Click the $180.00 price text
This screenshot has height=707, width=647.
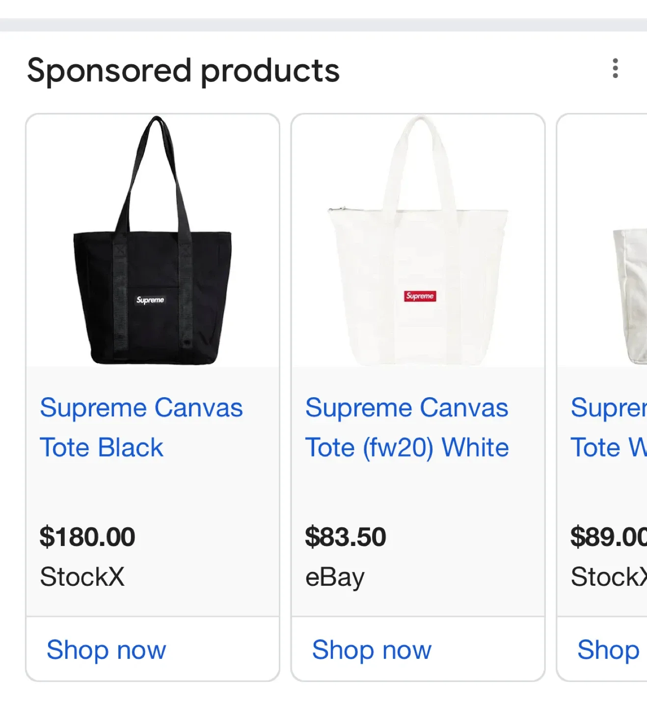87,536
